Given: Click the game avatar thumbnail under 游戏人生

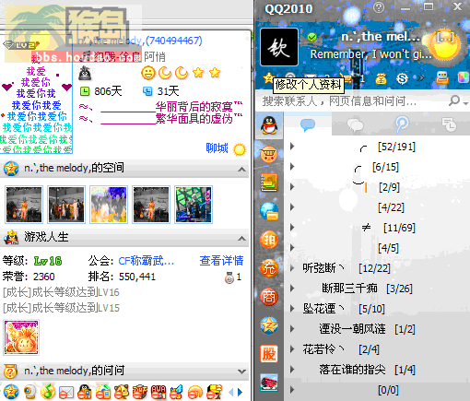Looking at the screenshot, I should (x=21, y=337).
